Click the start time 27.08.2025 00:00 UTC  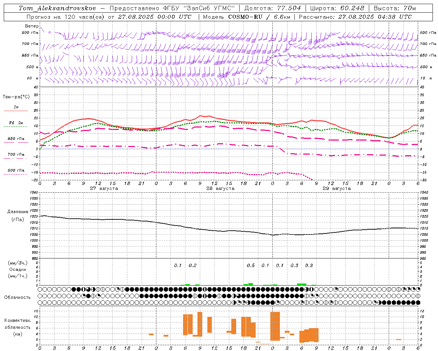pos(155,17)
